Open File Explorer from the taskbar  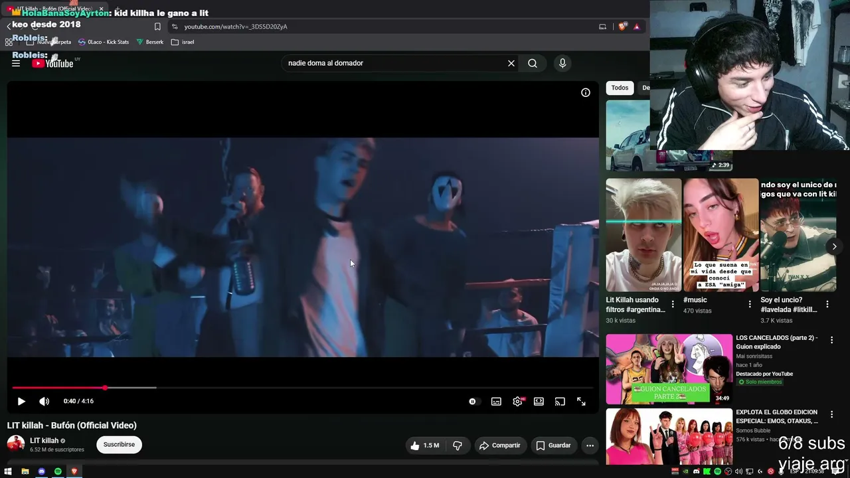(25, 471)
